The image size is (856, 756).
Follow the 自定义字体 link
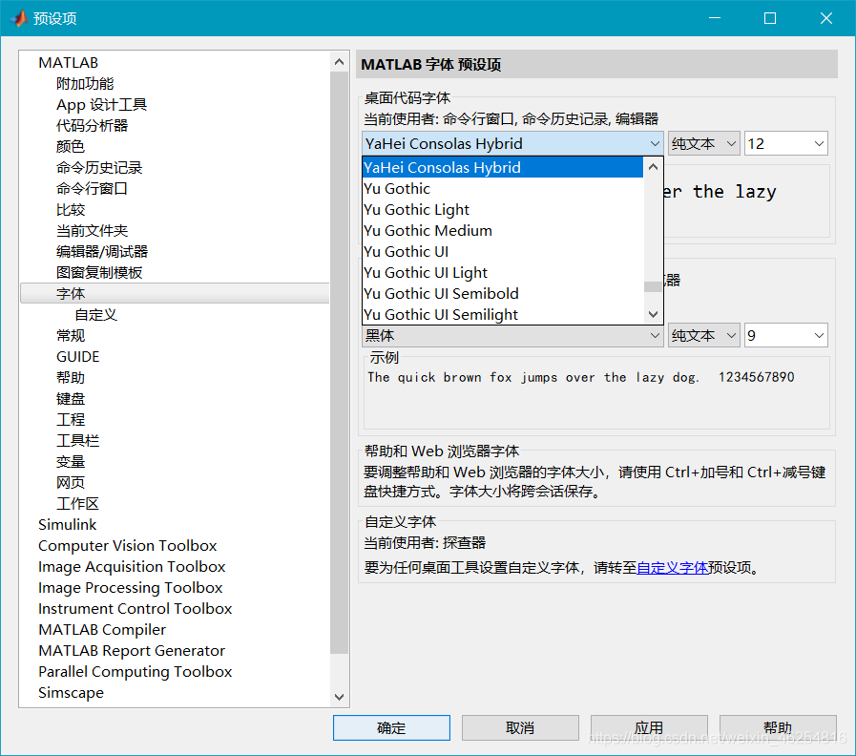(672, 568)
